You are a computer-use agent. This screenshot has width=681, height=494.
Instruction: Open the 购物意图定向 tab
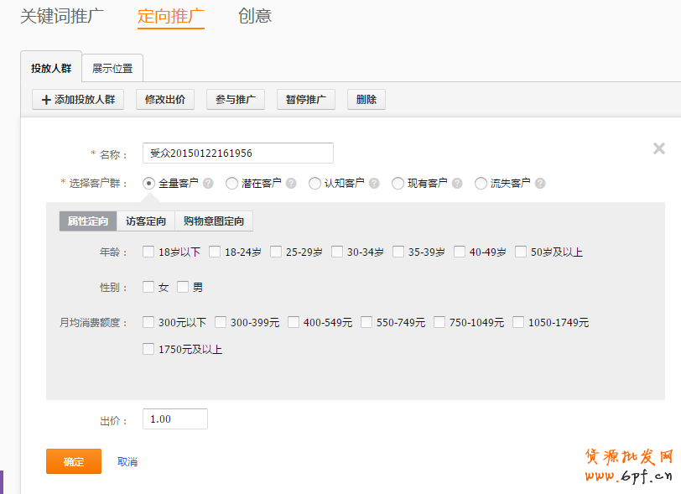214,221
